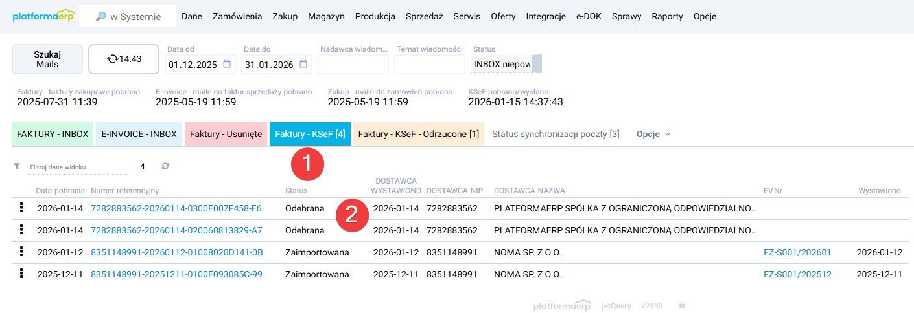Click version v2430 in footer

652,306
